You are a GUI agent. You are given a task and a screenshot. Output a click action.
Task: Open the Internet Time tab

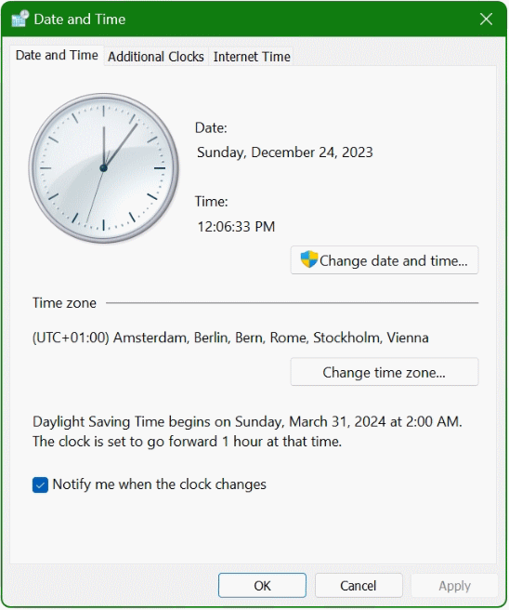pyautogui.click(x=252, y=57)
